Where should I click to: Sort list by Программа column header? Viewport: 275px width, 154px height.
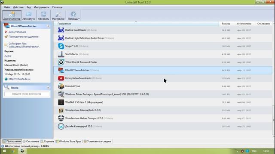pos(136,24)
